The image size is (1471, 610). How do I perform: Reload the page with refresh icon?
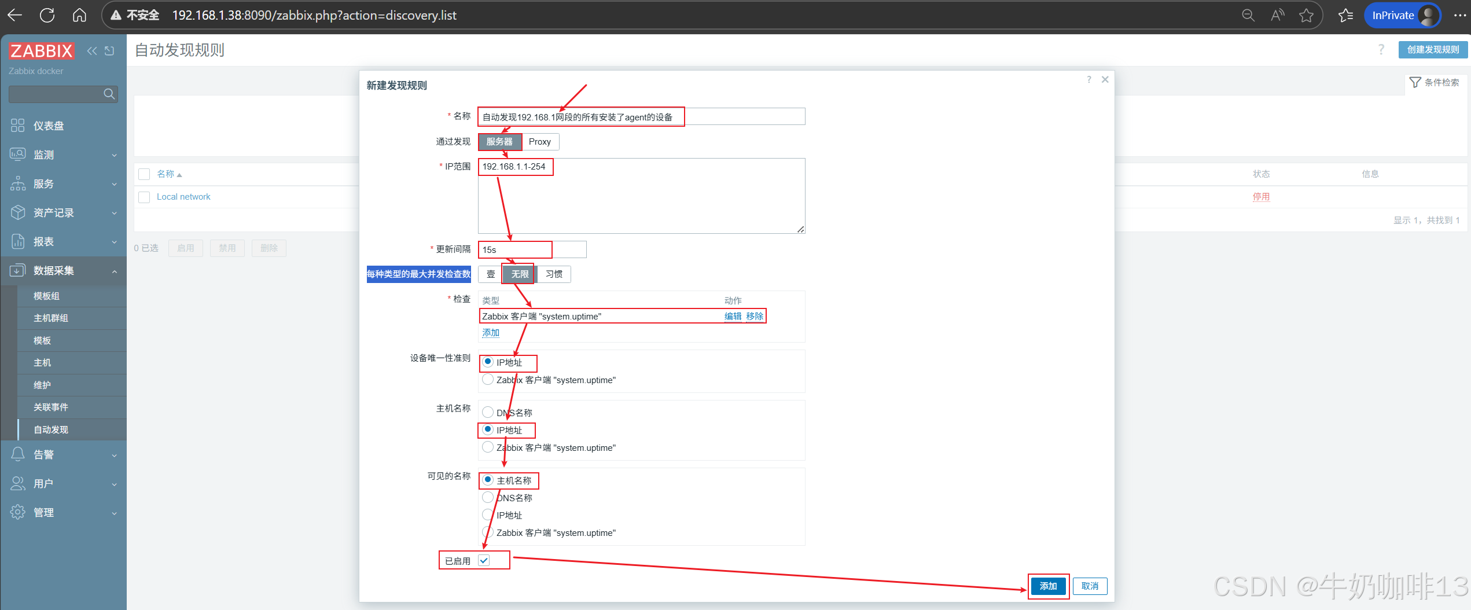(47, 16)
